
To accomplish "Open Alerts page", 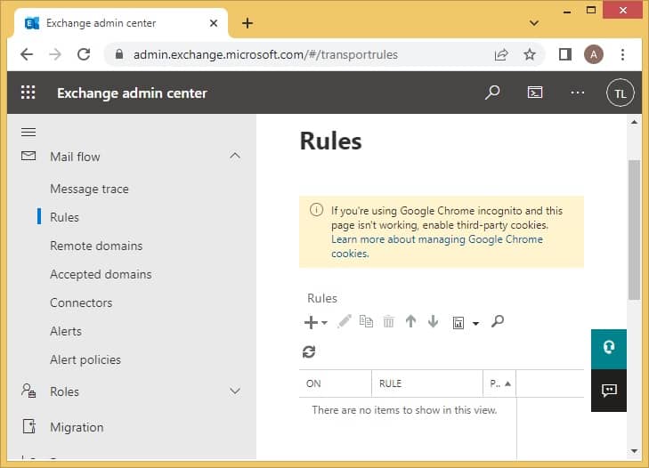I will pos(66,331).
